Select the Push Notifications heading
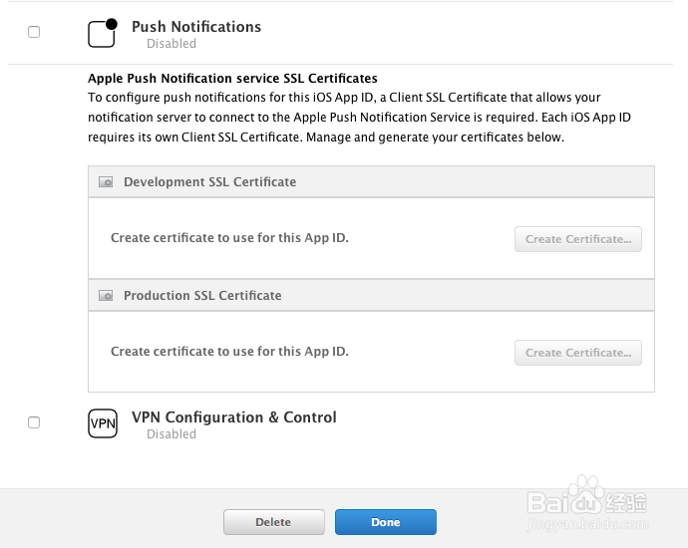This screenshot has width=688, height=548. click(196, 27)
